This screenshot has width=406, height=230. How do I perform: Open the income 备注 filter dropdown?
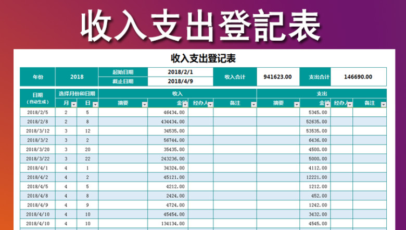click(254, 104)
